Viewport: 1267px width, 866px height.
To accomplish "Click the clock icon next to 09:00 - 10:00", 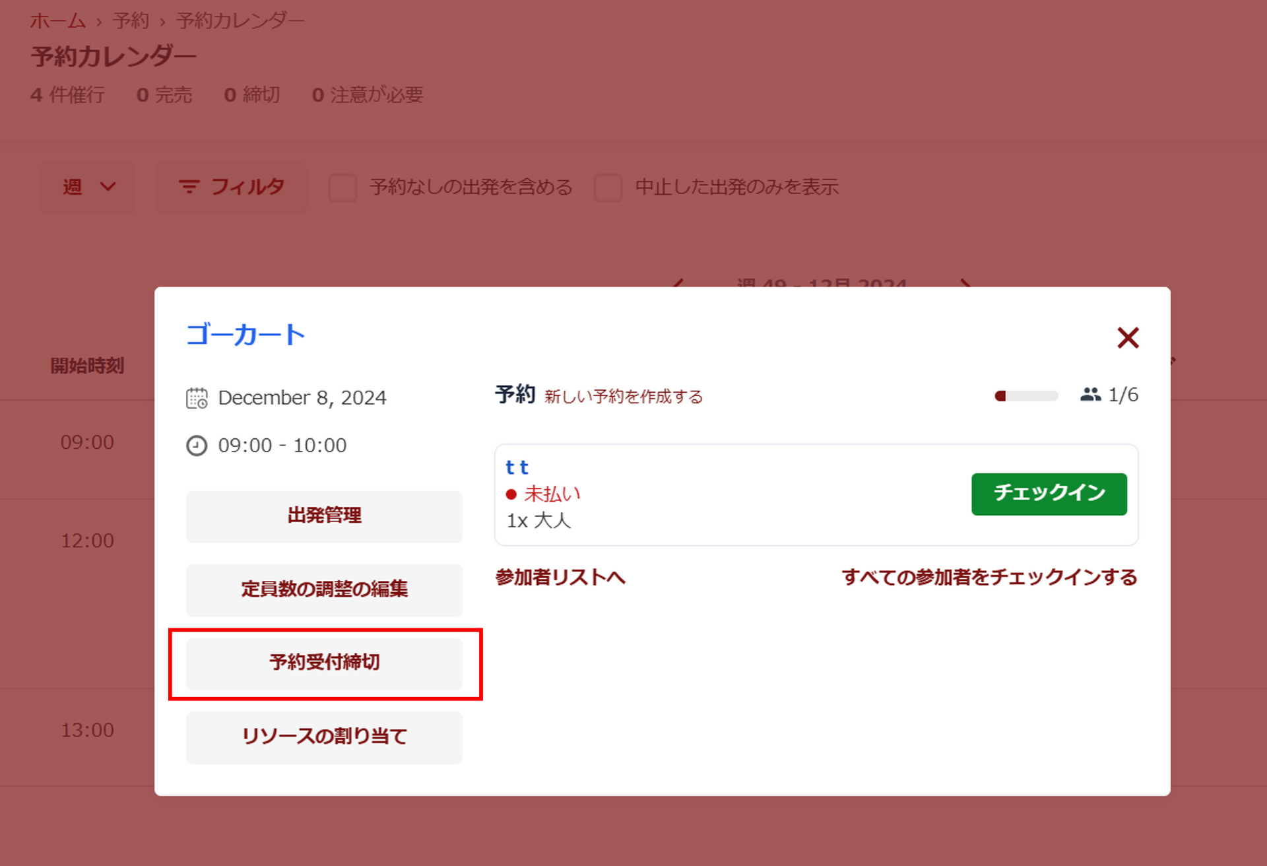I will click(197, 446).
